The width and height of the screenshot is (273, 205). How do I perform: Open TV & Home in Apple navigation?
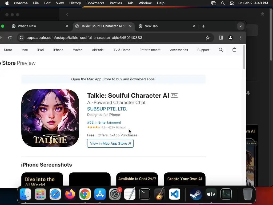122,50
